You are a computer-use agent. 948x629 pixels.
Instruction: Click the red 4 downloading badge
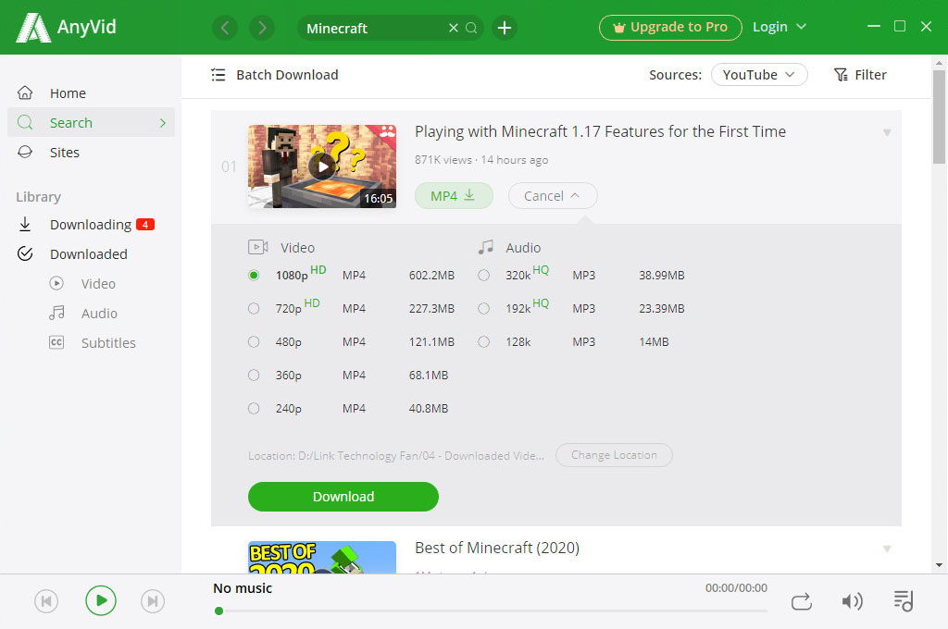[145, 224]
